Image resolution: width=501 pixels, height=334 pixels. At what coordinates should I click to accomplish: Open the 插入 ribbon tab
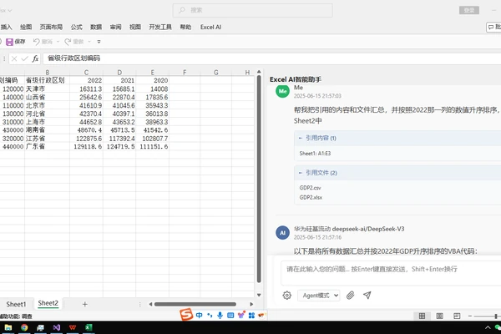(6, 28)
